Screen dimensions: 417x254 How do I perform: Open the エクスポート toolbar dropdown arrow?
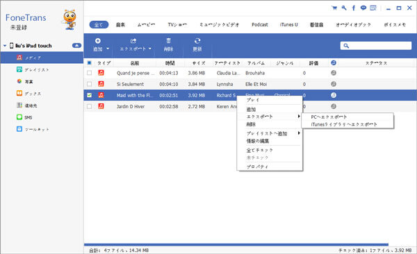(150, 49)
